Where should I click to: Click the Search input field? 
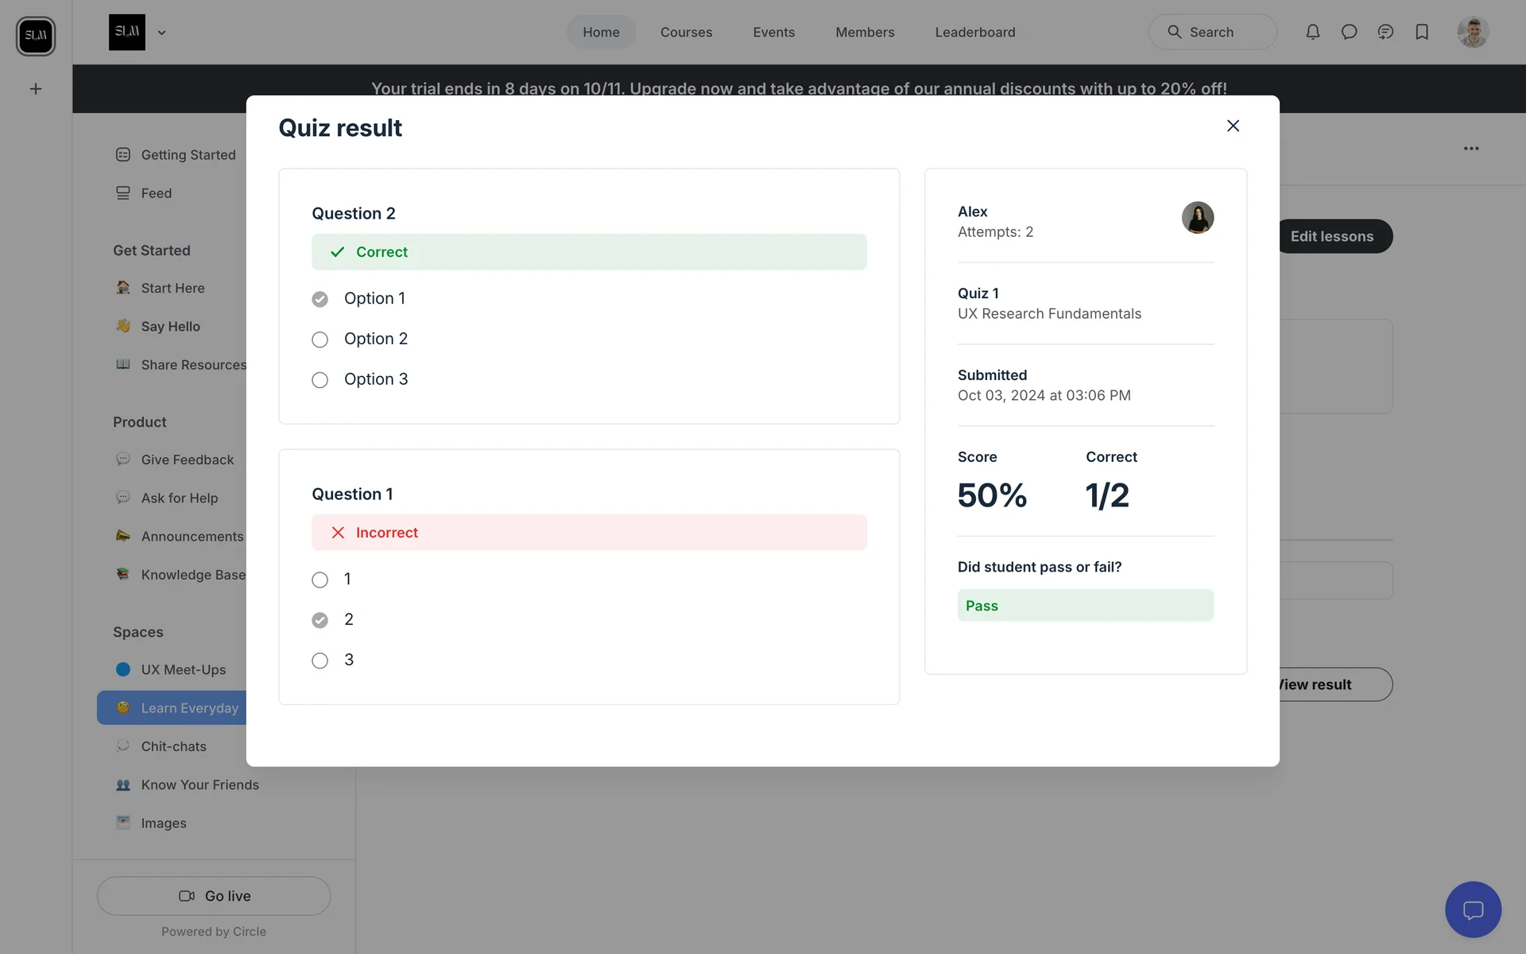point(1212,33)
